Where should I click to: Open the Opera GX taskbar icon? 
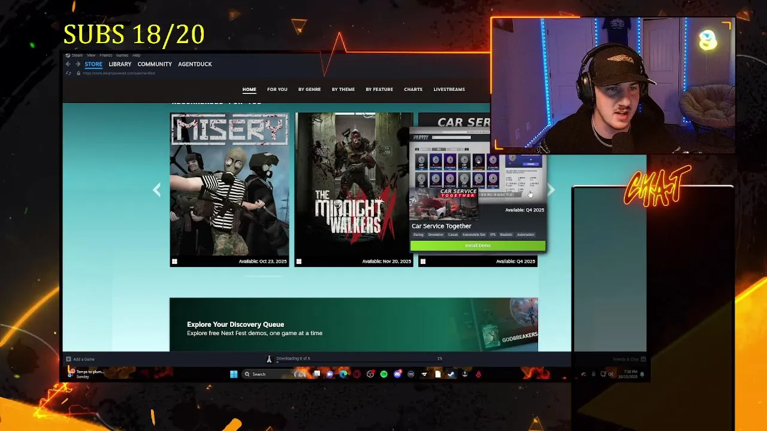[357, 374]
